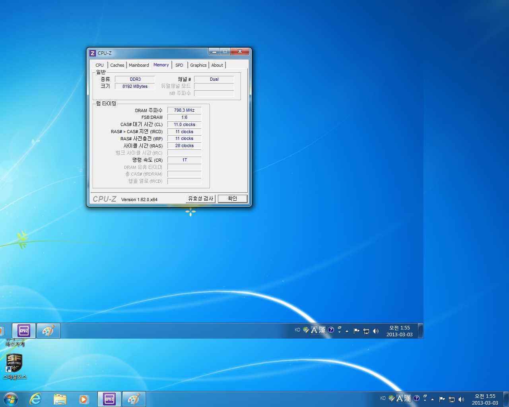Click the 798.3 MHz DRAM frequency value
This screenshot has height=407, width=509.
tap(185, 110)
